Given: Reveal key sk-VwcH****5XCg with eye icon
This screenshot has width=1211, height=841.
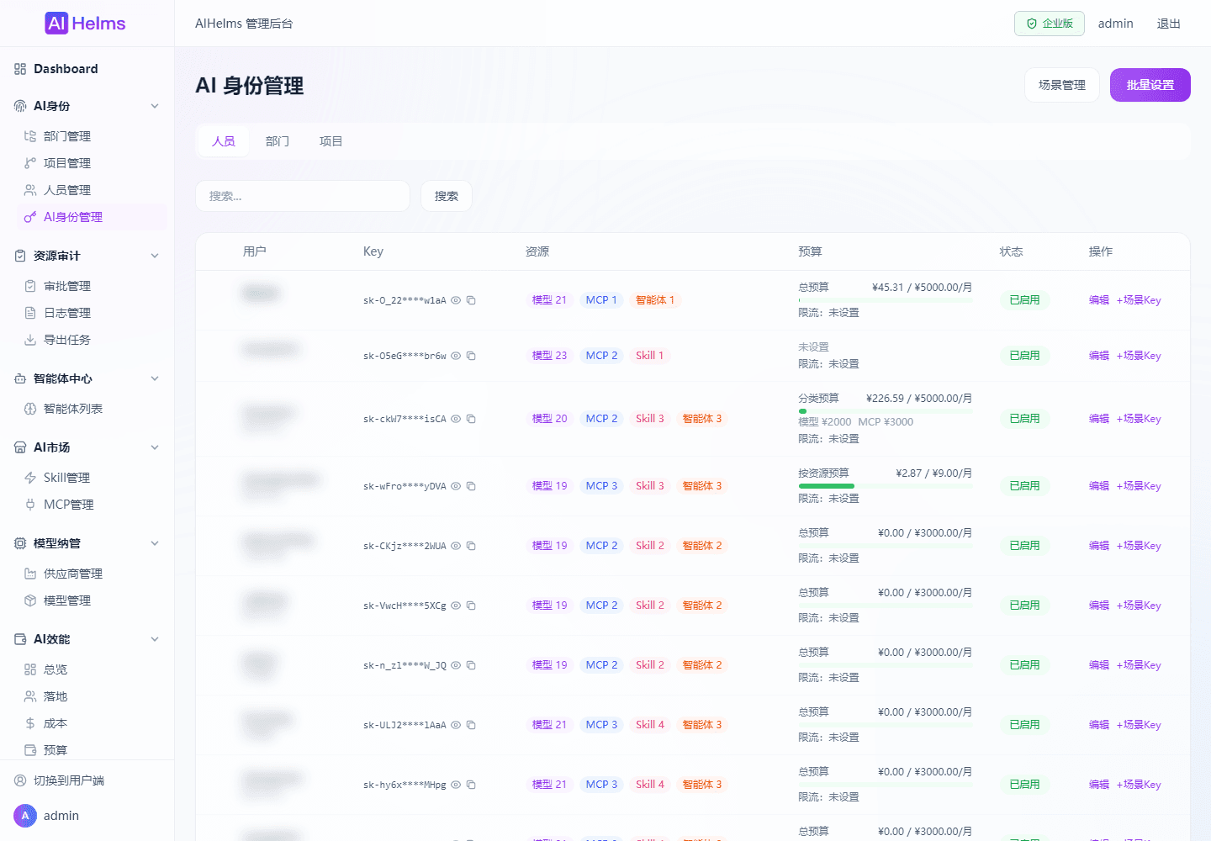Looking at the screenshot, I should (x=456, y=606).
